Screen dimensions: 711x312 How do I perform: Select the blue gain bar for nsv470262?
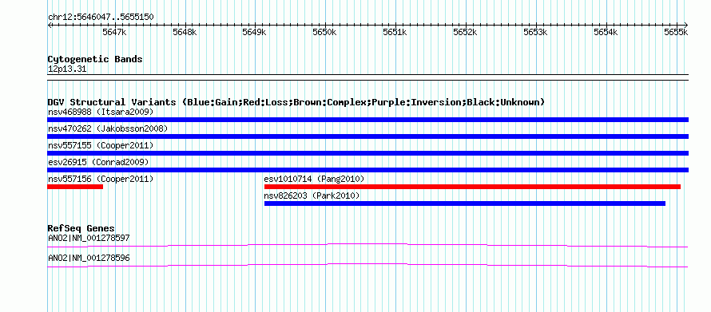pos(367,136)
